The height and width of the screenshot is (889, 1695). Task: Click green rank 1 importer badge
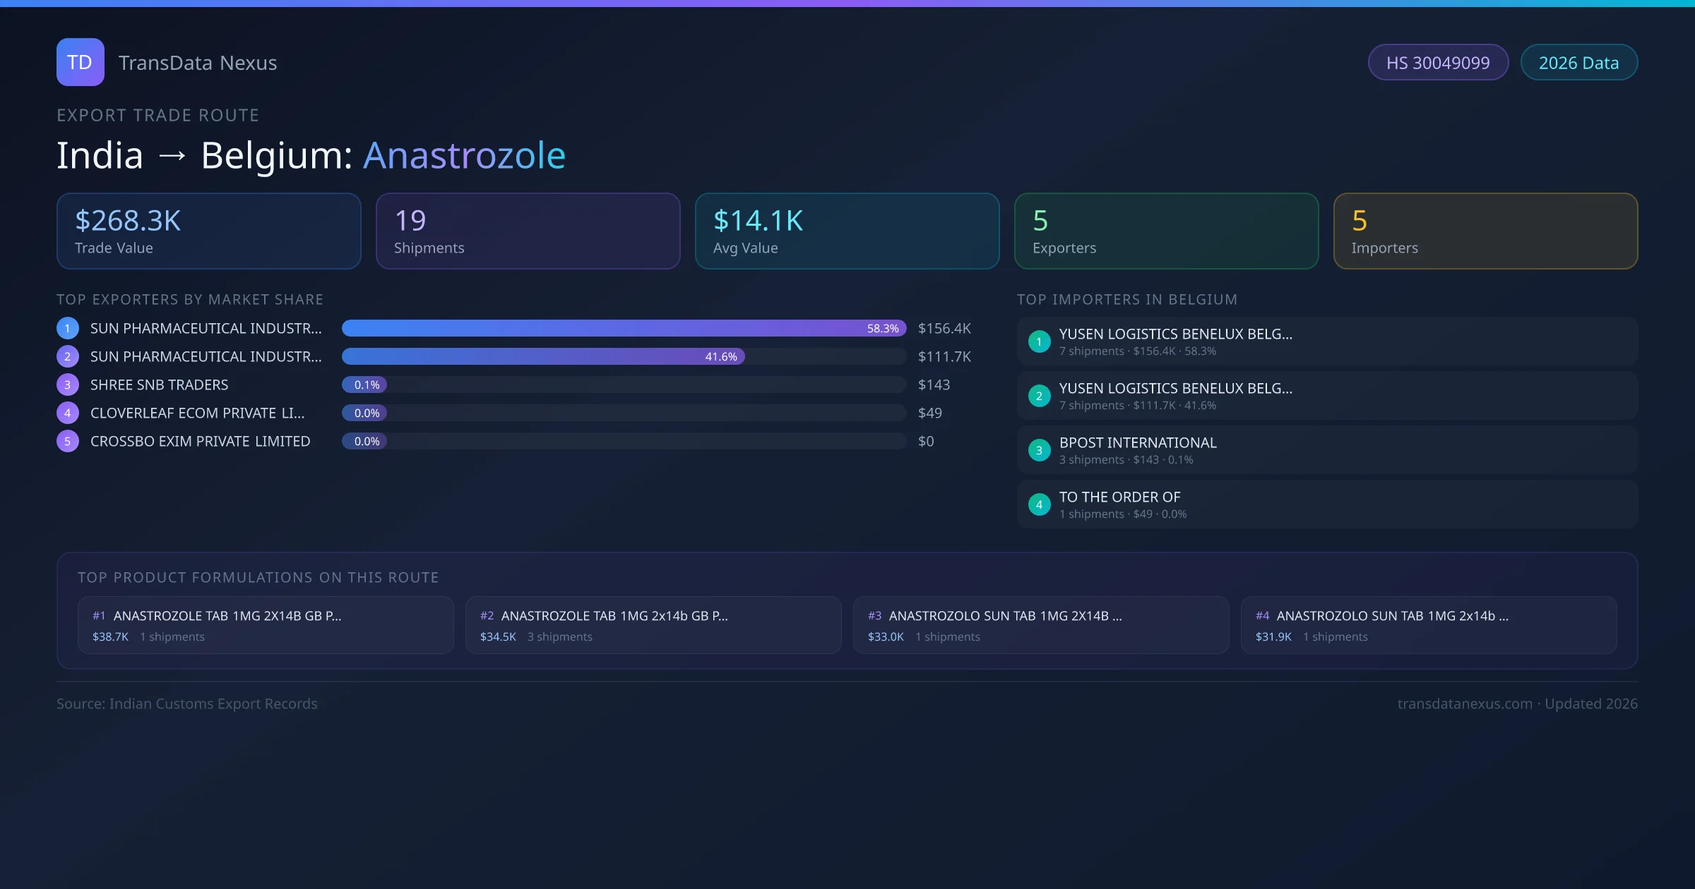(1039, 341)
